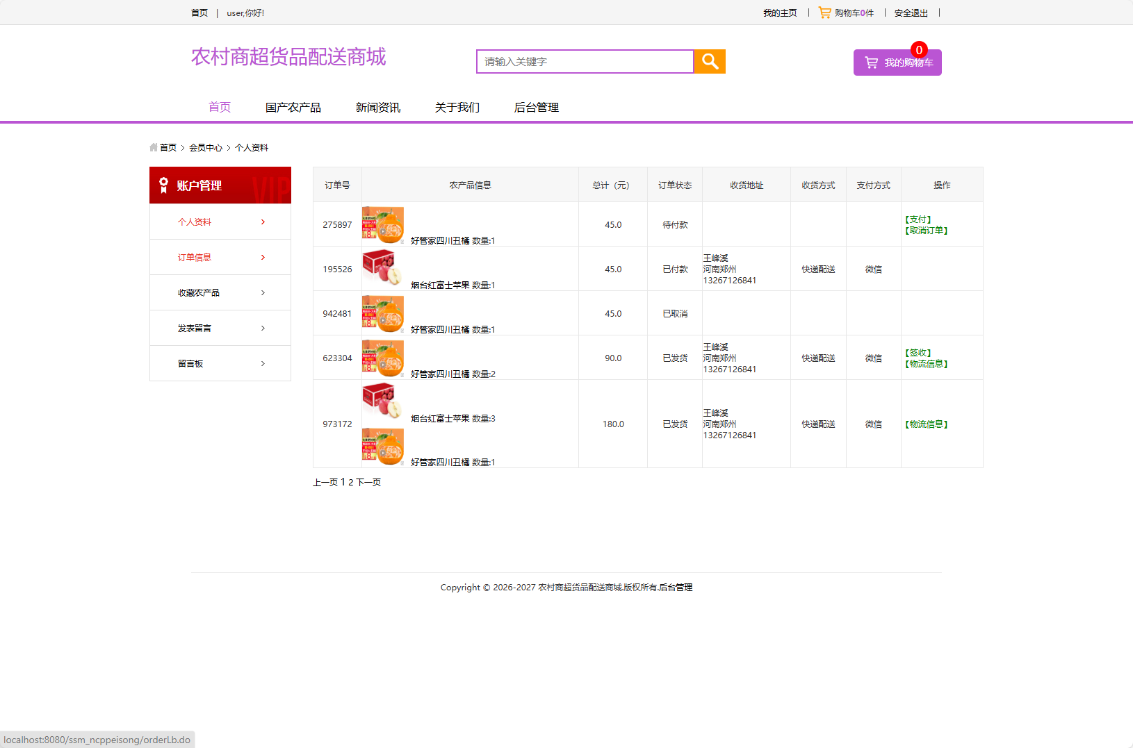1133x748 pixels.
Task: Open 后台管理 from the main navigation
Action: click(536, 107)
